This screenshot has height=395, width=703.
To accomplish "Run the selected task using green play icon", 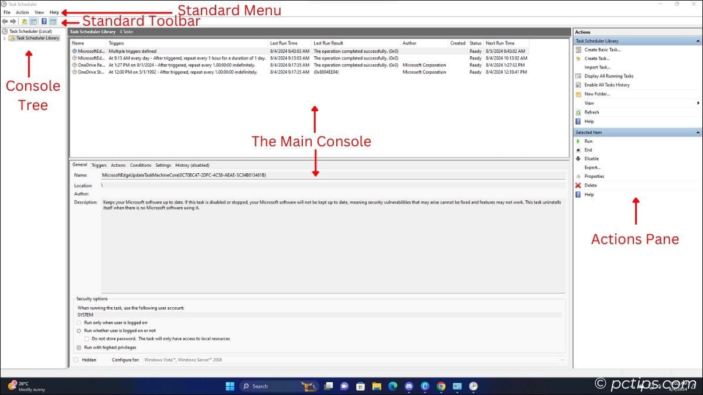I will coord(578,140).
